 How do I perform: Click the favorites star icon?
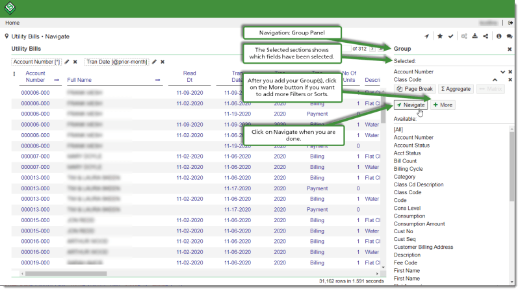pos(440,36)
